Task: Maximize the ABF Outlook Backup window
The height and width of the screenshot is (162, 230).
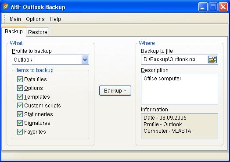Action: pyautogui.click(x=213, y=7)
